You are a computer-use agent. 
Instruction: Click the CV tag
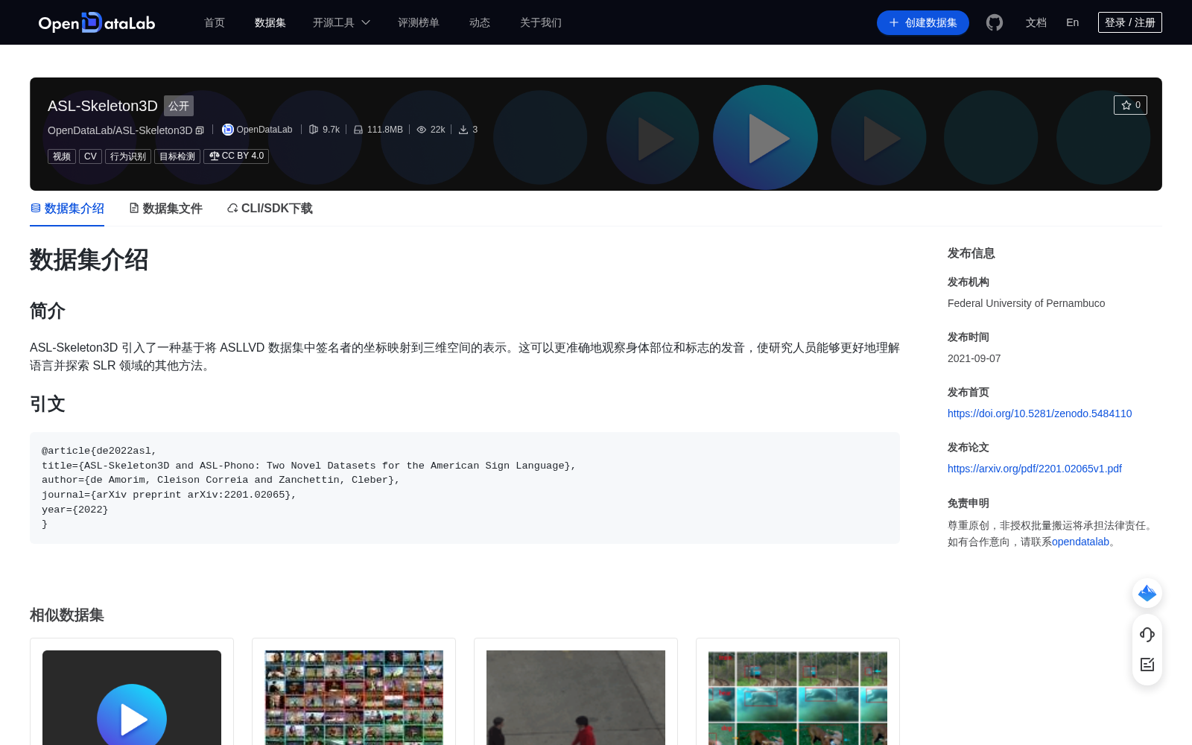pyautogui.click(x=90, y=156)
